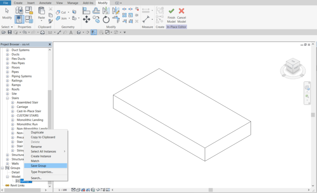This screenshot has height=193, width=317.
Task: Toggle the highlighted Properties palette button
Action: pyautogui.click(x=19, y=19)
